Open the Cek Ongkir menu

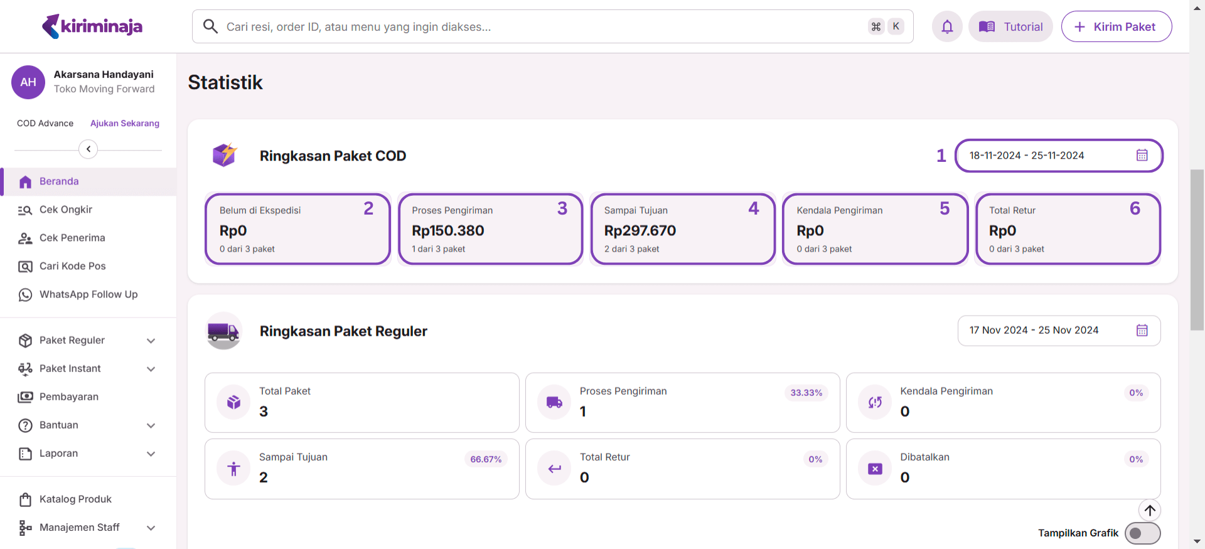[x=66, y=210]
